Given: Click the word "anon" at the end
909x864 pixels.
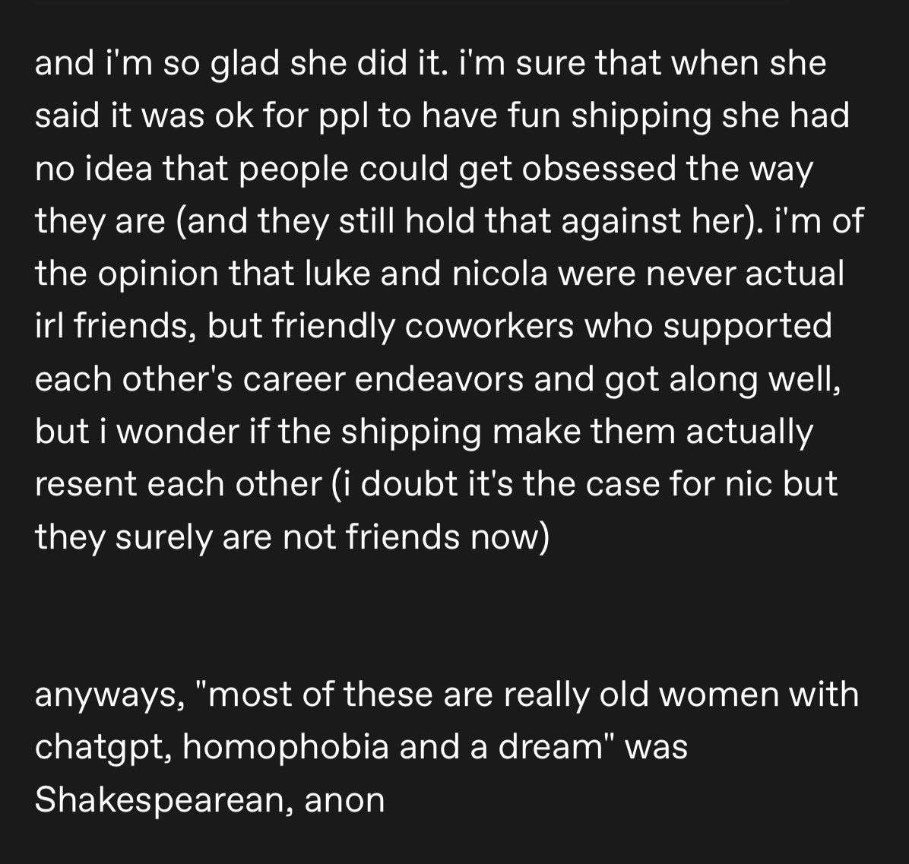Looking at the screenshot, I should (x=344, y=802).
